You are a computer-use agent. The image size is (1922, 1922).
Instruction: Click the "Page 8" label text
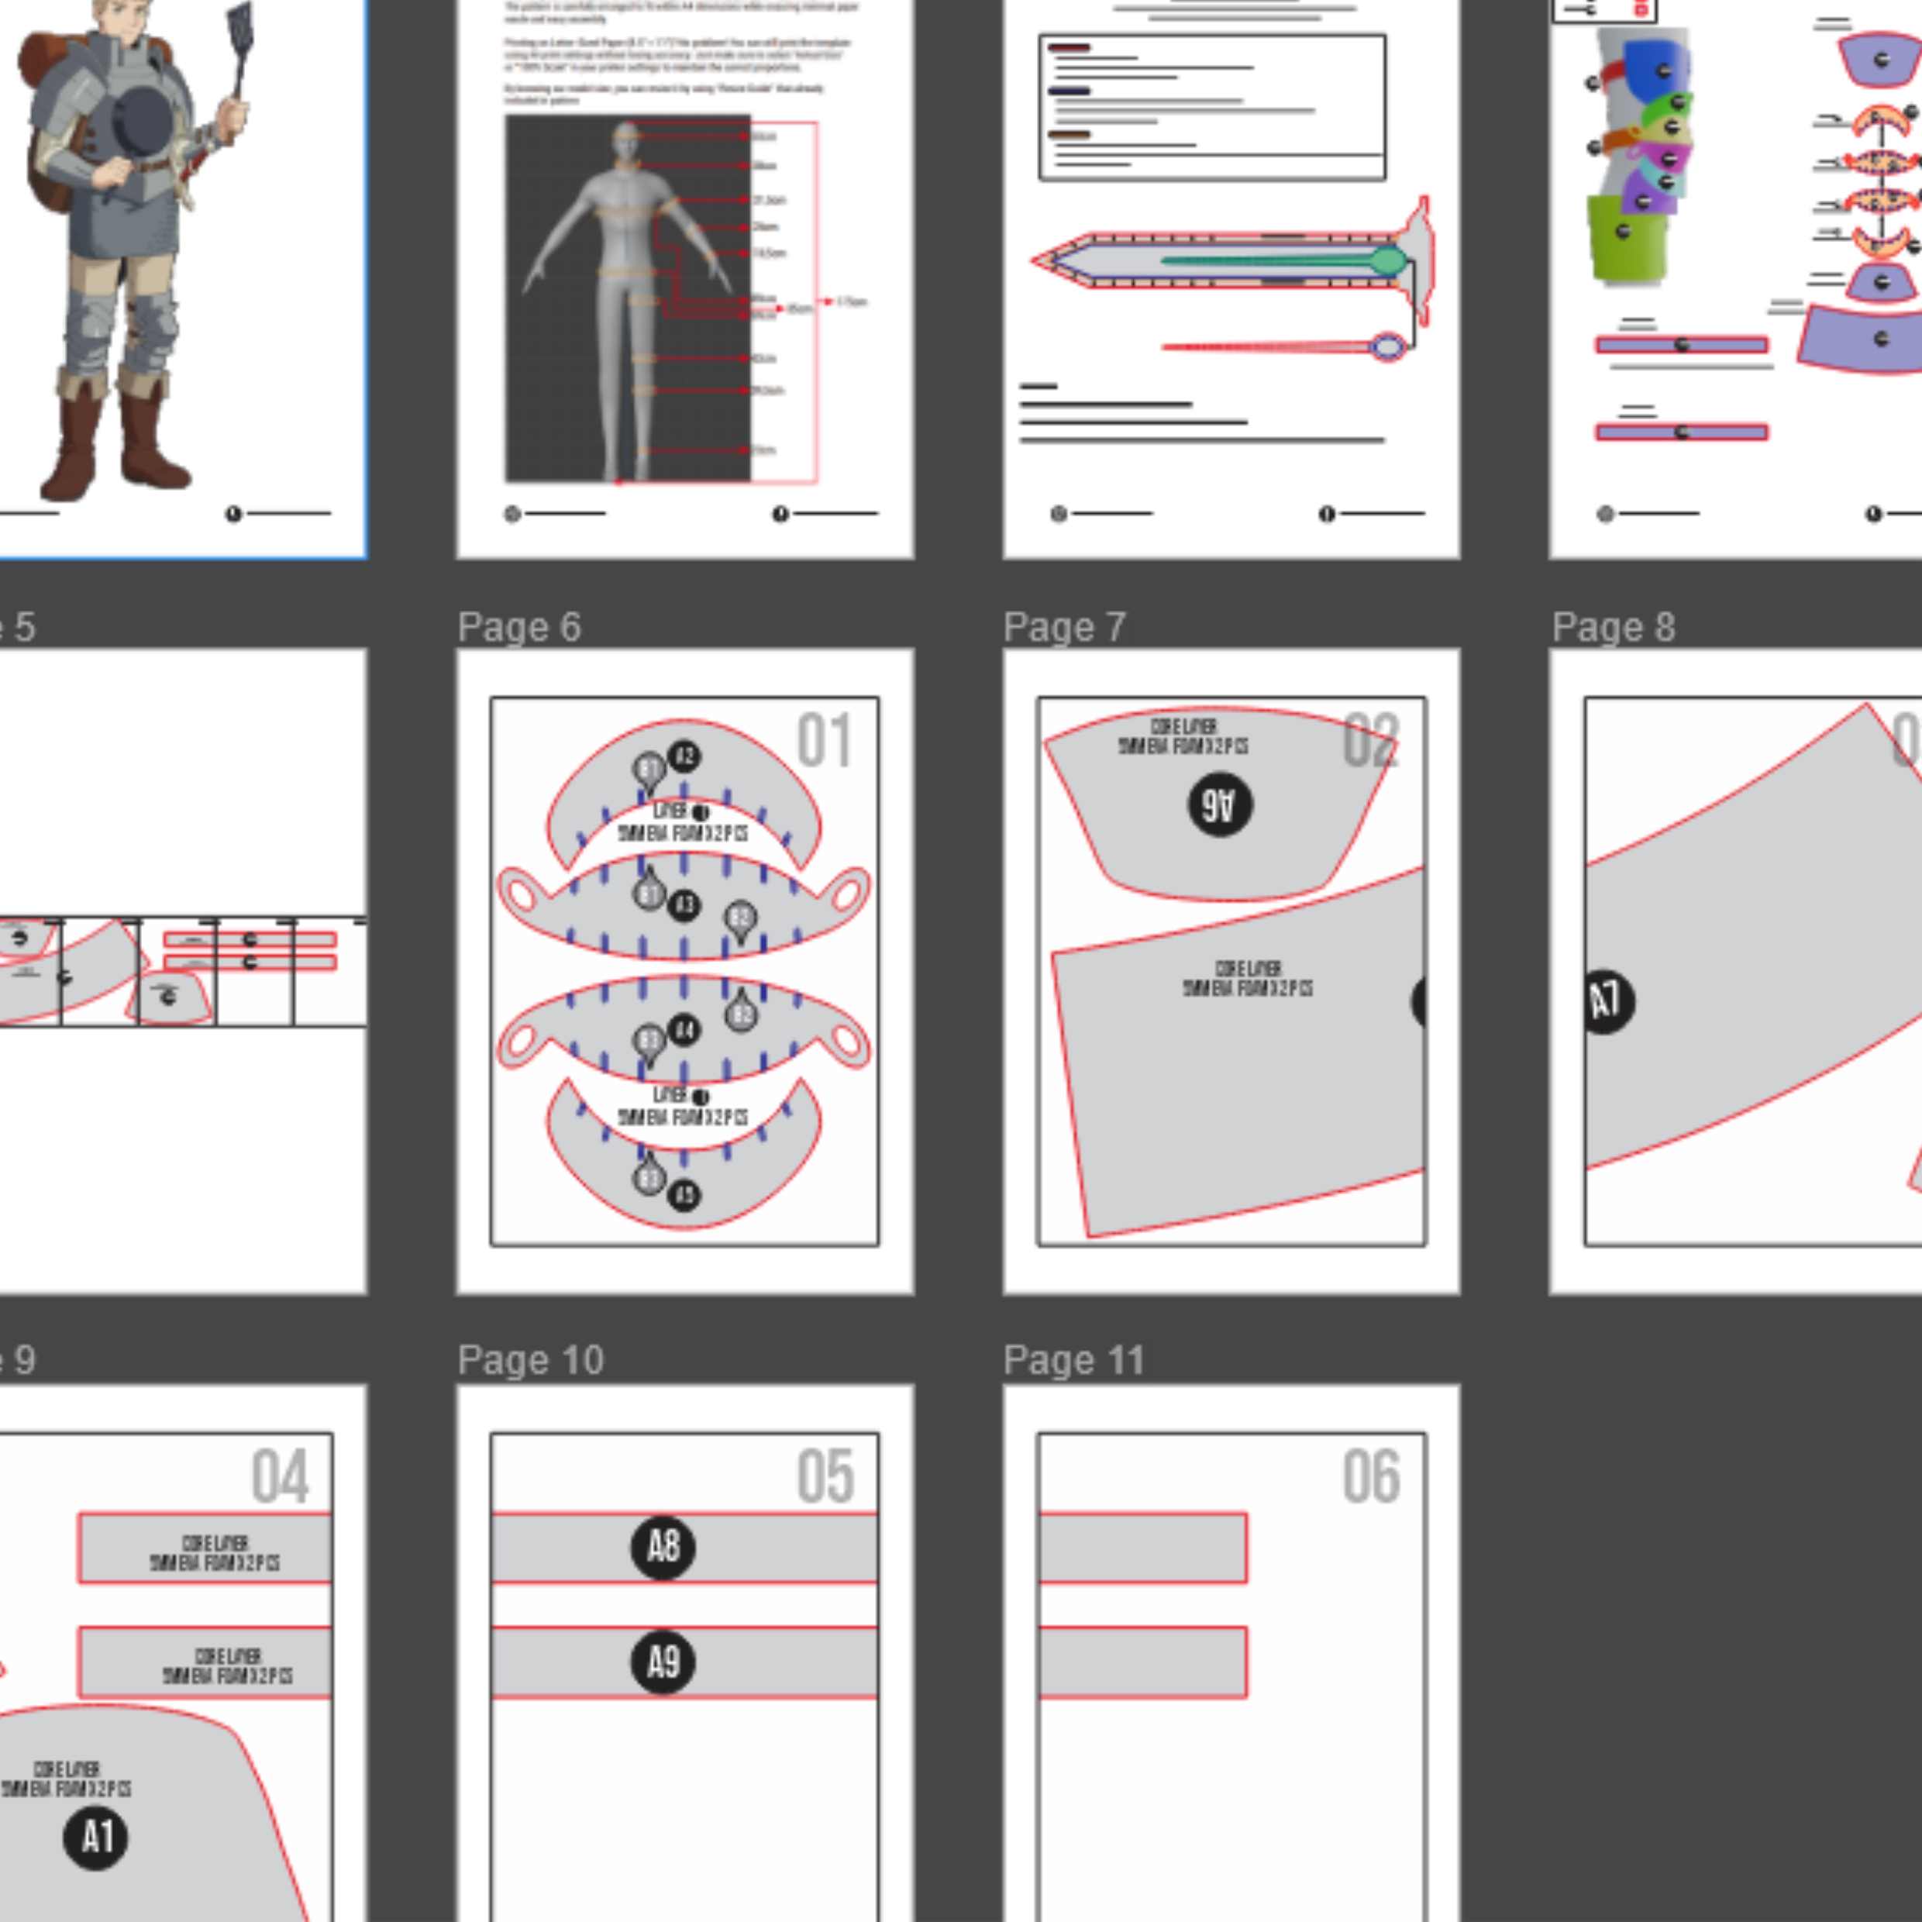click(1613, 628)
